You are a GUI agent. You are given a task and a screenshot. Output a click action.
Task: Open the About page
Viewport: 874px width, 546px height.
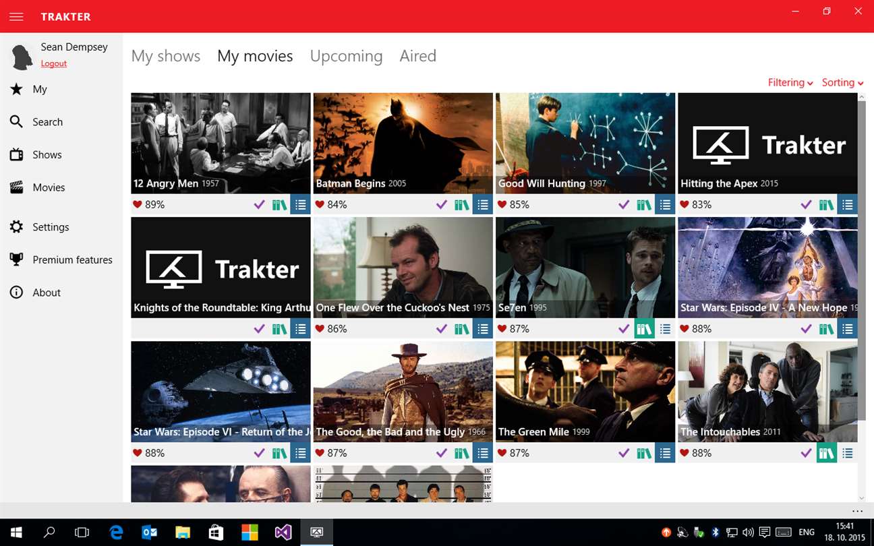click(61, 293)
